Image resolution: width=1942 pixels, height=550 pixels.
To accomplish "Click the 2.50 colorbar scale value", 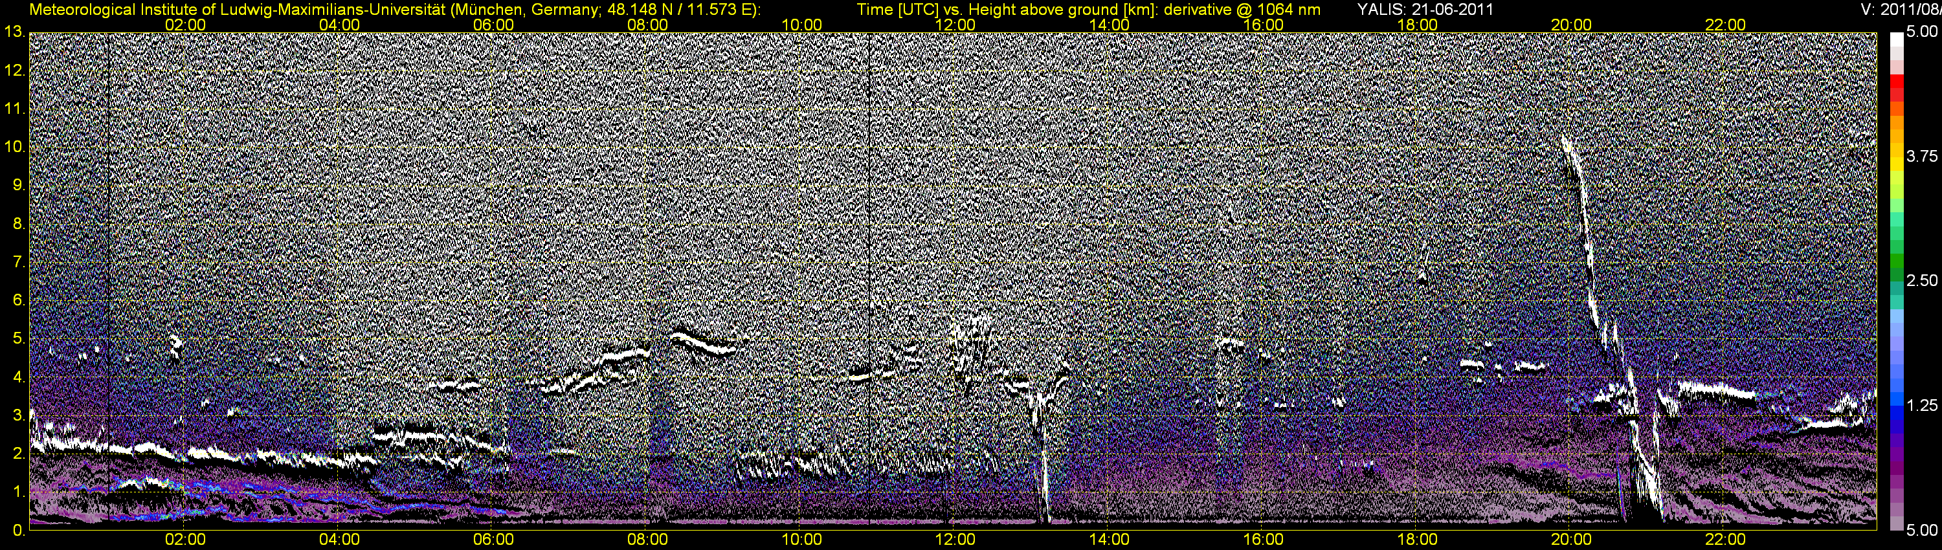I will [1922, 280].
